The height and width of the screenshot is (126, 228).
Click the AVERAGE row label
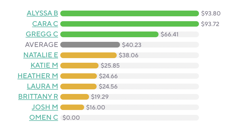[42, 45]
